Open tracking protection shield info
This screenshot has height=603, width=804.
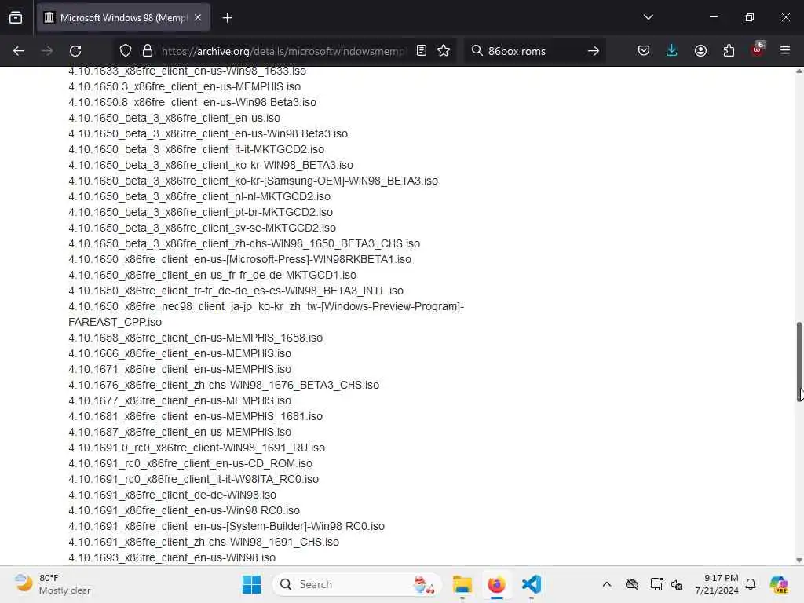click(x=125, y=51)
